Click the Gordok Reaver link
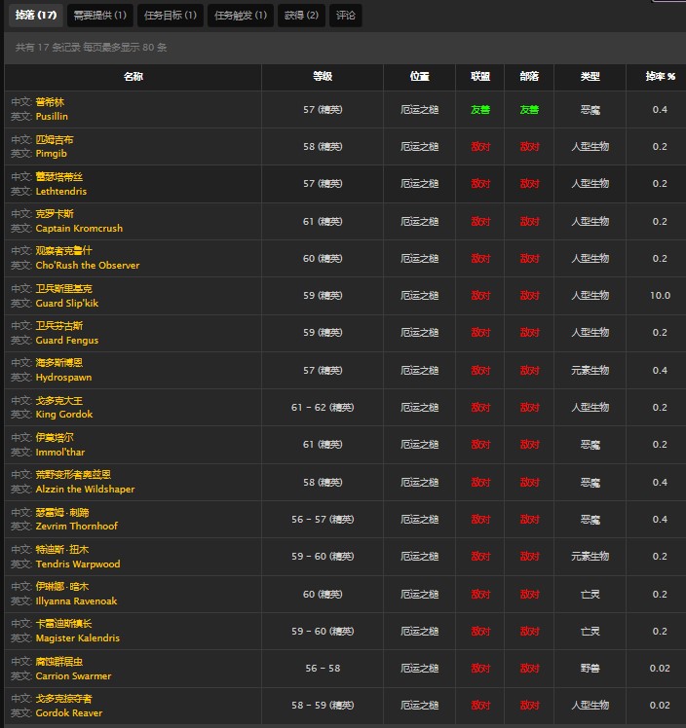 (x=68, y=713)
